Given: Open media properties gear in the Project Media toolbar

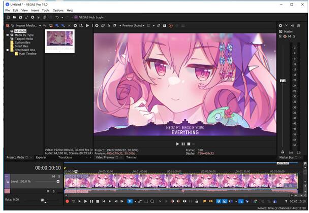Looking at the screenshot, I should (75, 25).
